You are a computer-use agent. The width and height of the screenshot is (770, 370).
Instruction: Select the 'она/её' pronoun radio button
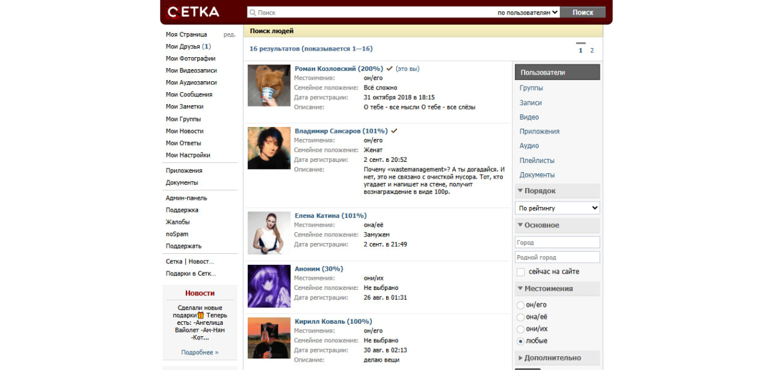click(520, 317)
